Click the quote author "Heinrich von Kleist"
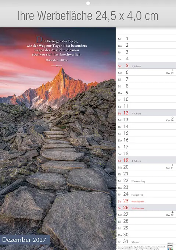The height and width of the screenshot is (250, 176). coord(57,60)
